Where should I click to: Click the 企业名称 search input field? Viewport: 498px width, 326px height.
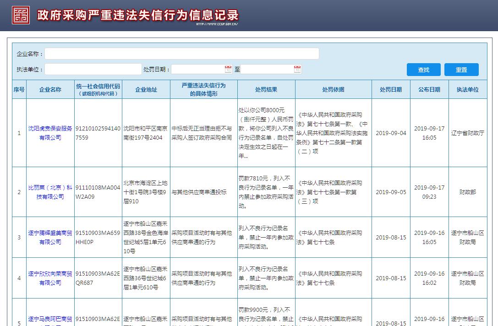coord(181,54)
